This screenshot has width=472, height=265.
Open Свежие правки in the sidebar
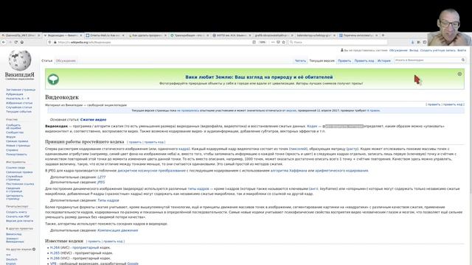pos(17,141)
